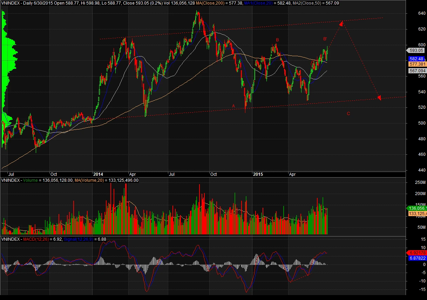
Task: Click the 593.05 last price tag
Action: point(416,50)
